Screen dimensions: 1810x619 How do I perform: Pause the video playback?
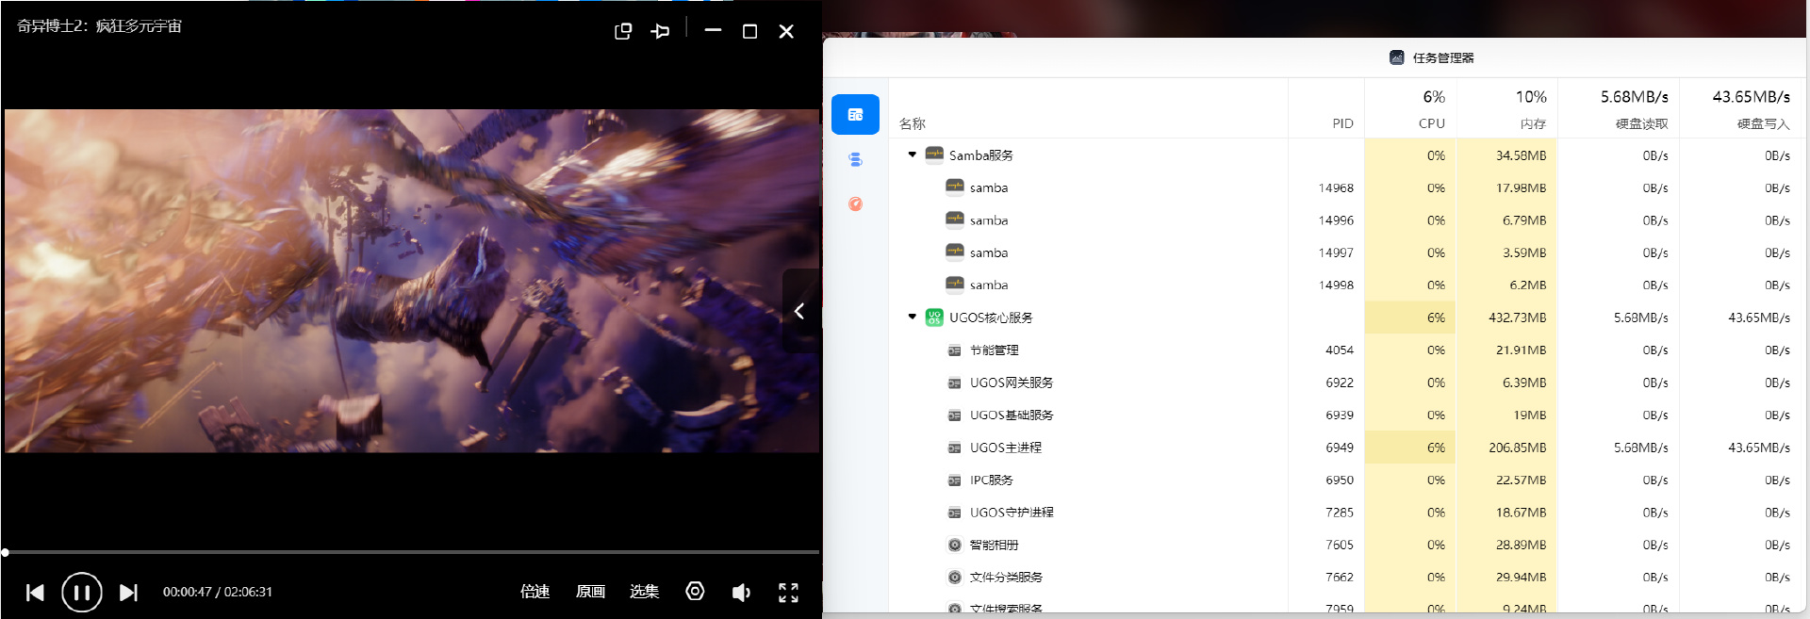coord(82,593)
